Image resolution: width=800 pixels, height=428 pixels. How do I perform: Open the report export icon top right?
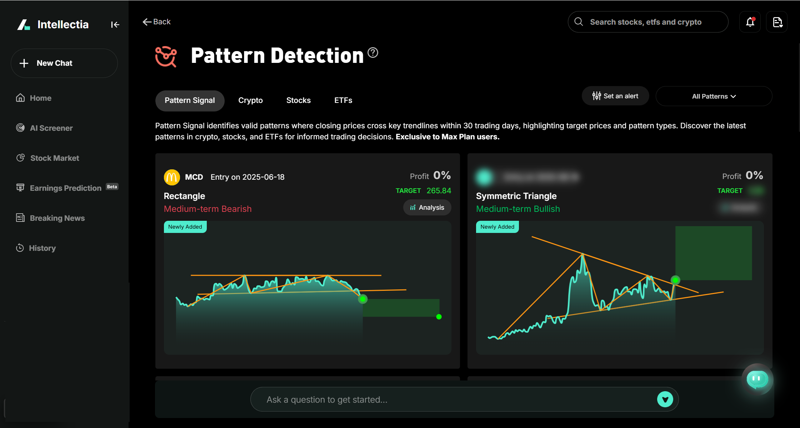point(777,22)
